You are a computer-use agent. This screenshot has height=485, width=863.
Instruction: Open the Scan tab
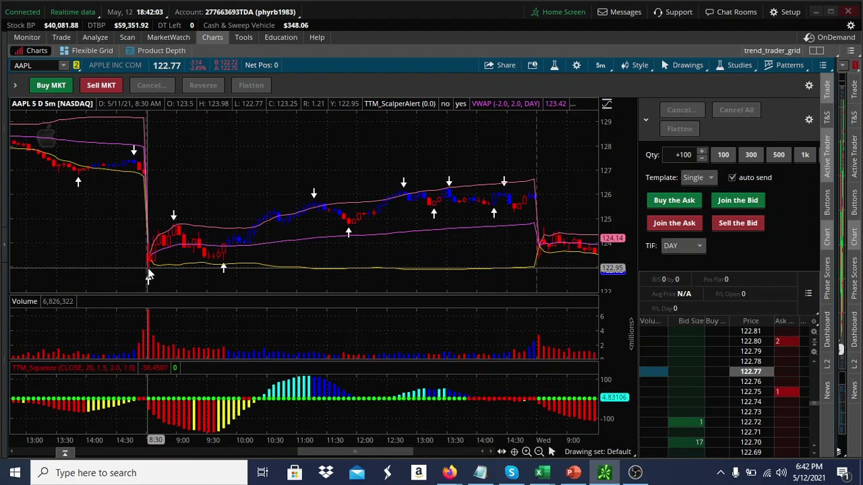[127, 38]
